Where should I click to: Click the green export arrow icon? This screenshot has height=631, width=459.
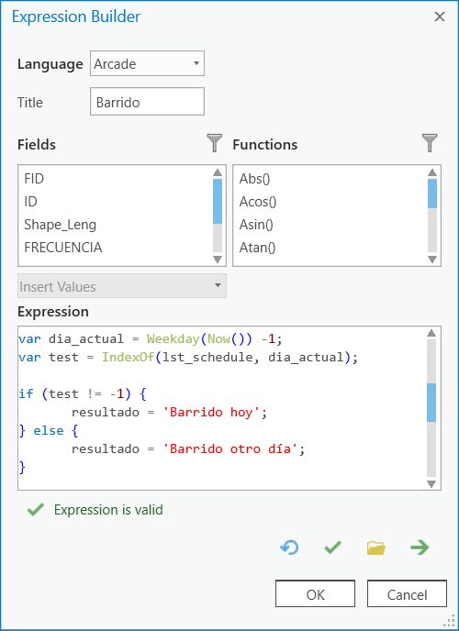420,548
